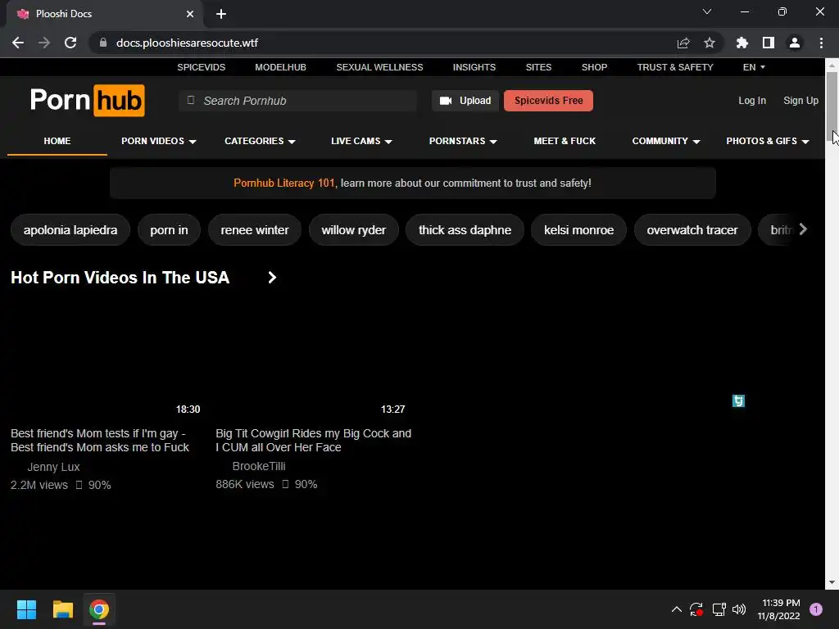Click the Log In link
839x629 pixels.
tap(752, 101)
